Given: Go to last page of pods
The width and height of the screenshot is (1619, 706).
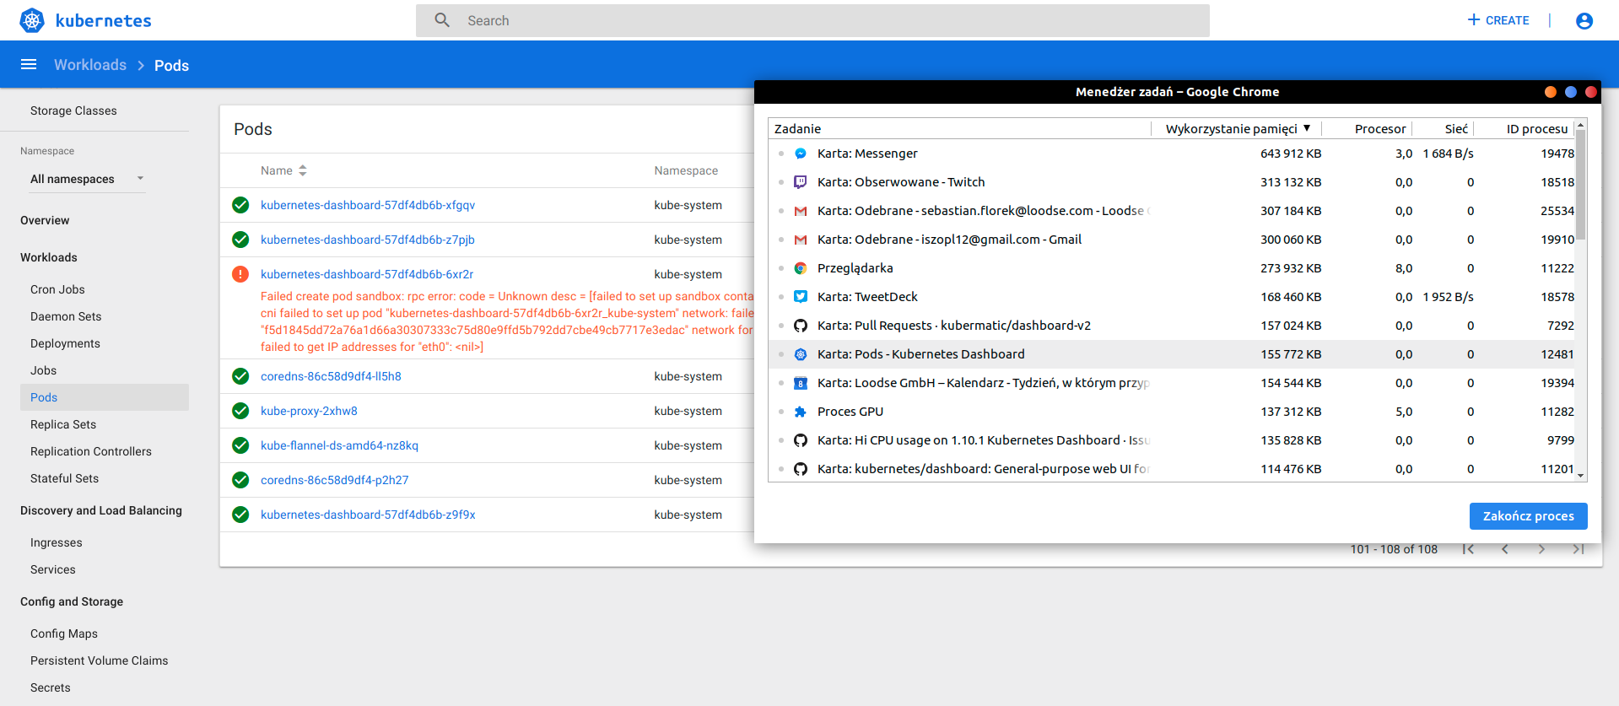Looking at the screenshot, I should click(1579, 549).
